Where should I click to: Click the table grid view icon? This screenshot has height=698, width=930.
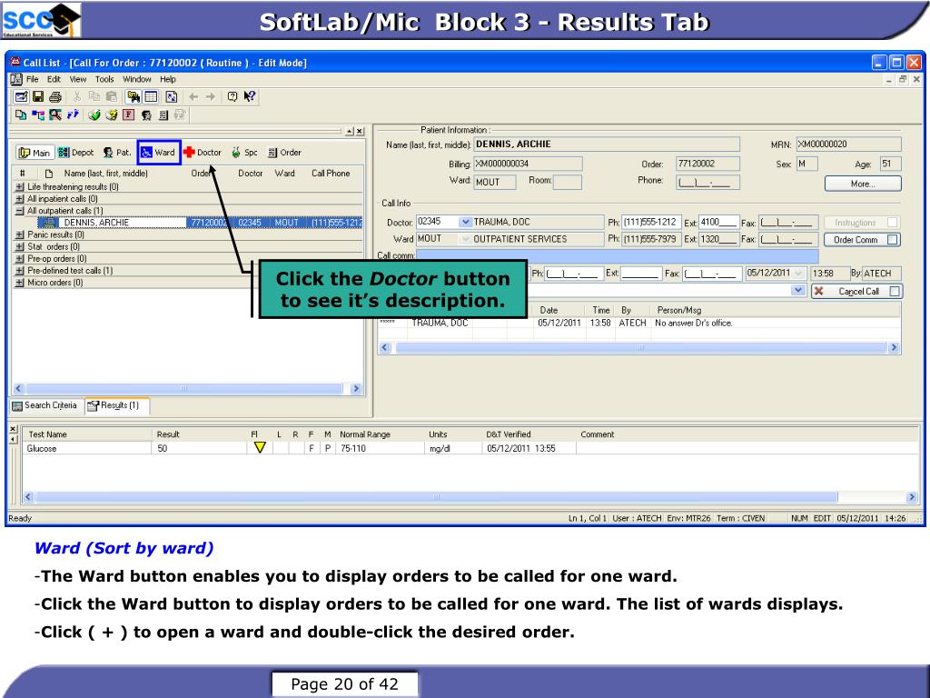[x=152, y=96]
